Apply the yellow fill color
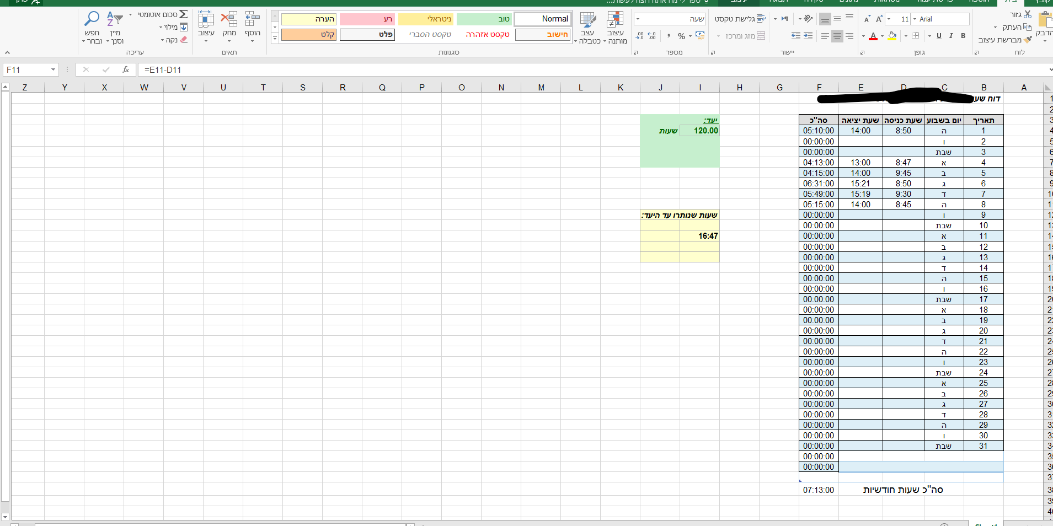This screenshot has height=526, width=1053. (x=892, y=36)
